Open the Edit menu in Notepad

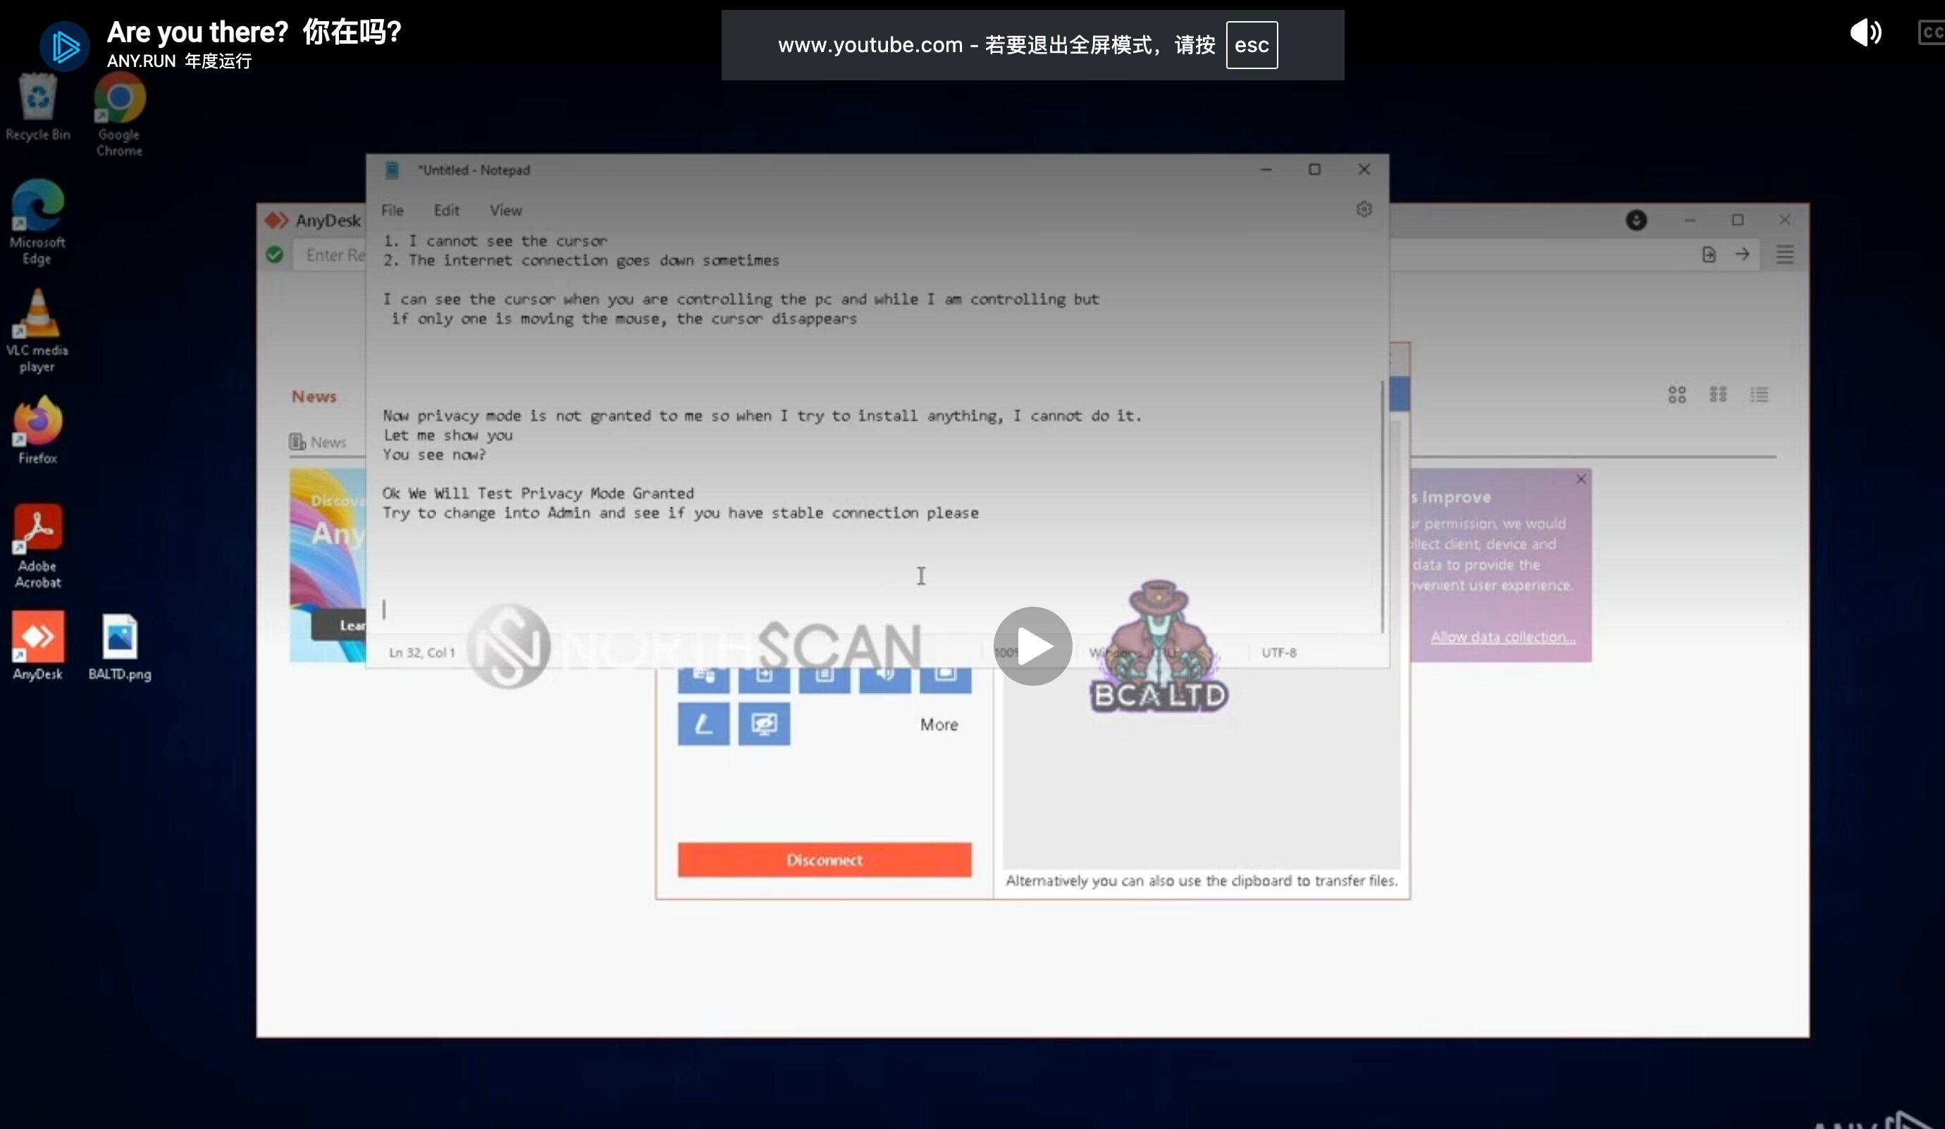446,210
